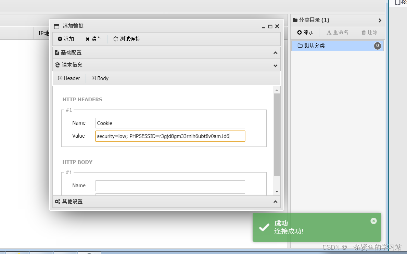Click the header Name field containing Cookie
Image resolution: width=407 pixels, height=254 pixels.
(x=170, y=123)
